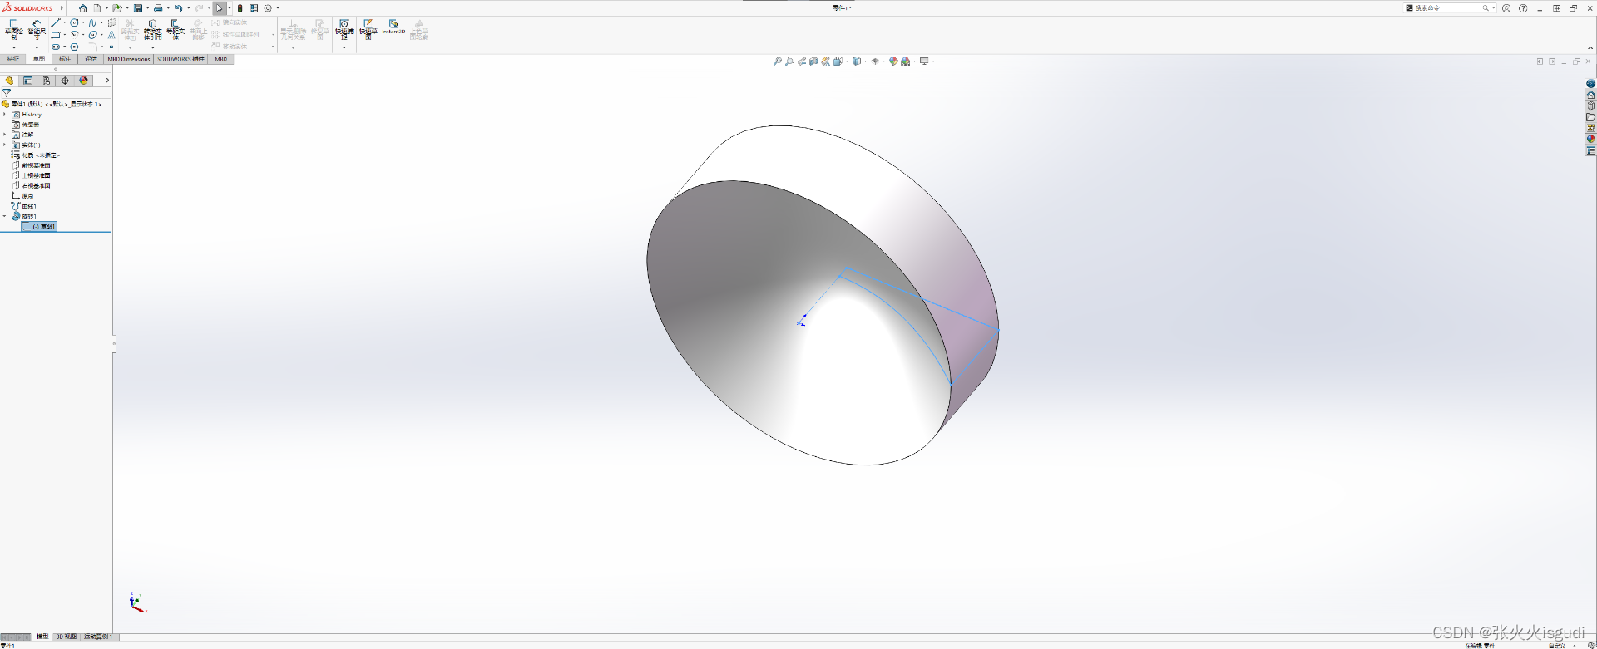Select the 原点 origin tree item
This screenshot has width=1597, height=649.
click(x=23, y=196)
